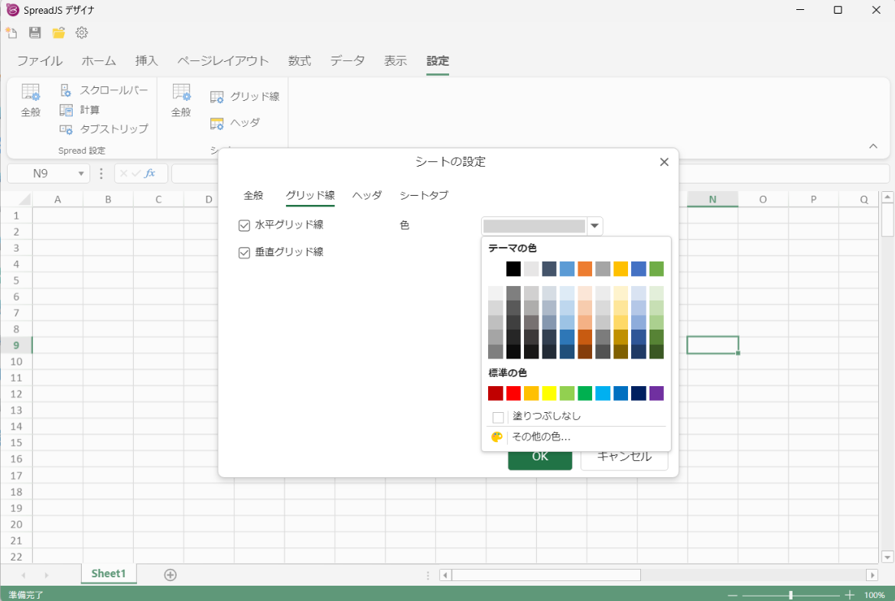Pick the orange theme color swatch
The width and height of the screenshot is (895, 601).
[585, 269]
